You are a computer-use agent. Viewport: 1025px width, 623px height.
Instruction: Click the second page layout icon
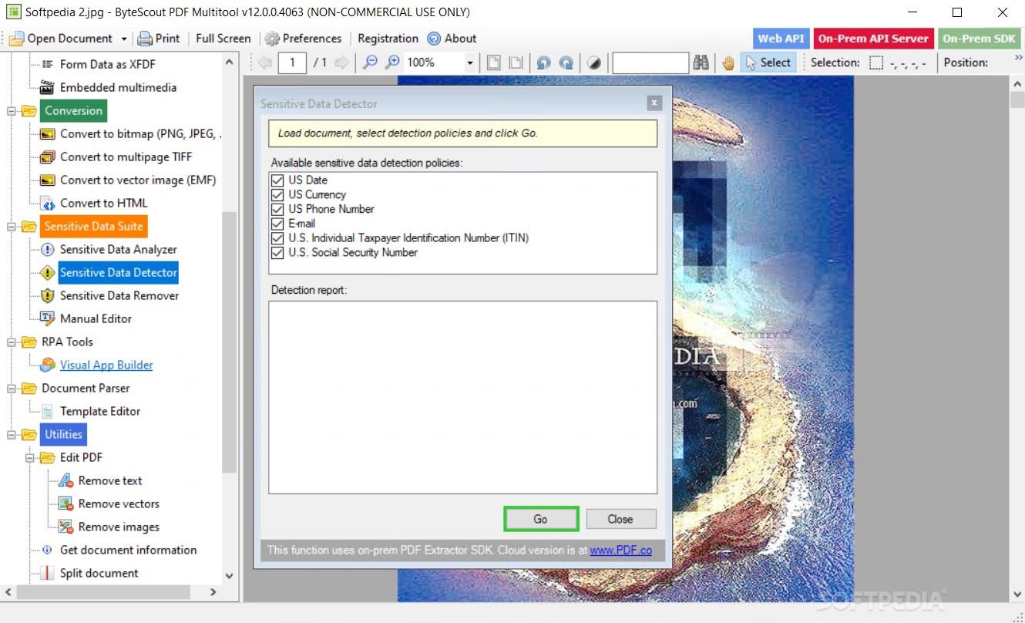pyautogui.click(x=516, y=62)
